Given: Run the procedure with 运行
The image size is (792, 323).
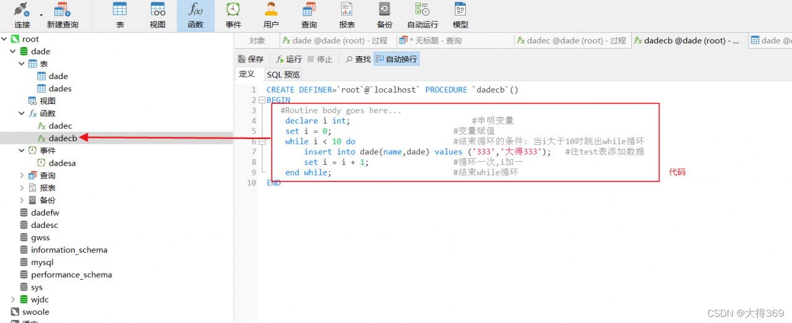Looking at the screenshot, I should (x=289, y=59).
